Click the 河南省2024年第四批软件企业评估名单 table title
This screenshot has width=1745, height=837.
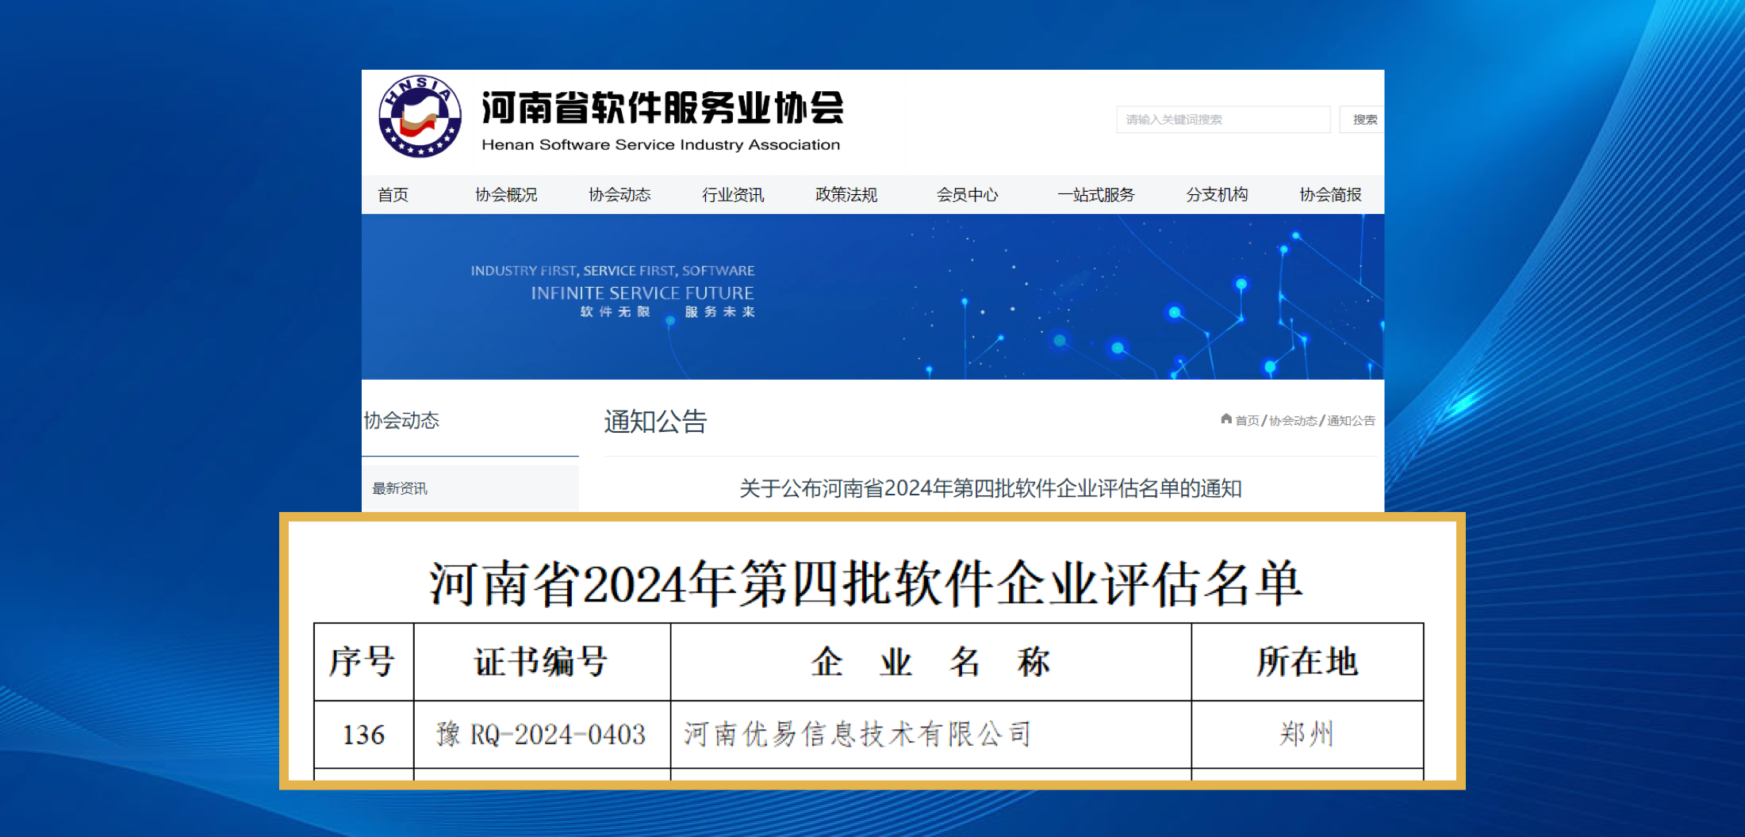pyautogui.click(x=866, y=584)
